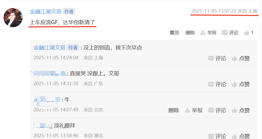The height and width of the screenshot is (139, 262).
Task: Click the thumbs-up icon on the main post
Action: pos(247,32)
